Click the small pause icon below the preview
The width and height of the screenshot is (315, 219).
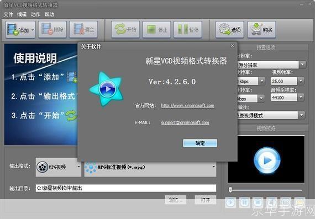tap(244, 202)
